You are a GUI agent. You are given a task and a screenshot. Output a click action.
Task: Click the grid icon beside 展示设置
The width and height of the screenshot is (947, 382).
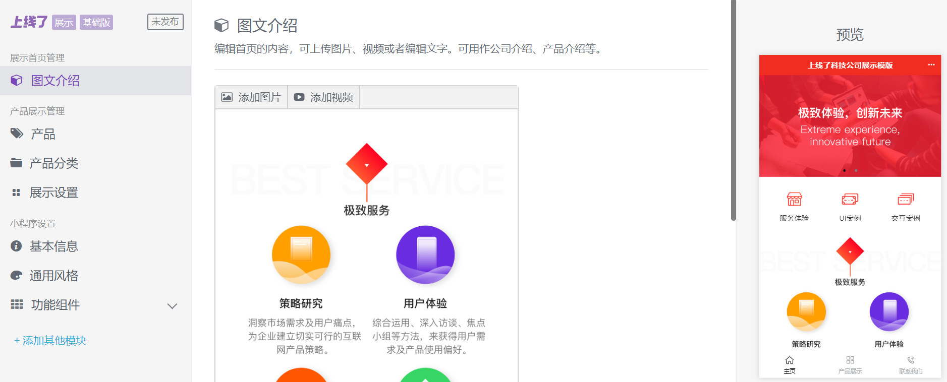click(x=16, y=193)
